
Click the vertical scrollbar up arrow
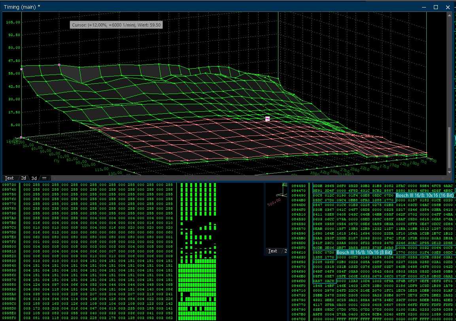point(449,15)
